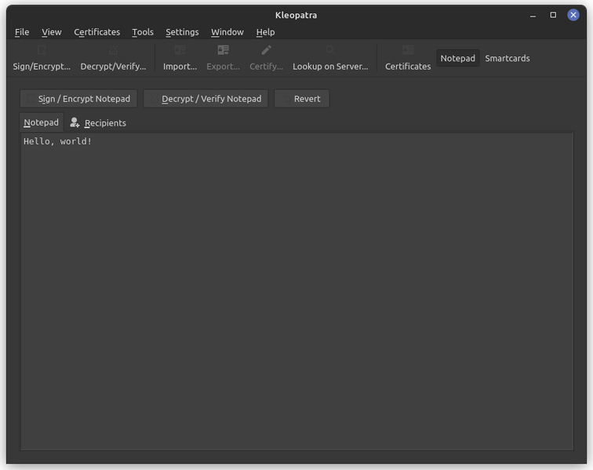
Task: Open the Settings menu
Action: click(182, 32)
